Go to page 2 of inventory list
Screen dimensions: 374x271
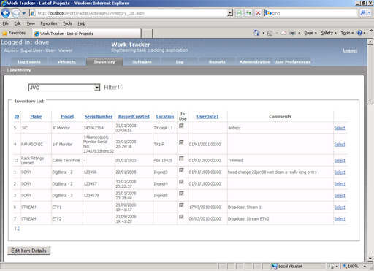click(18, 229)
